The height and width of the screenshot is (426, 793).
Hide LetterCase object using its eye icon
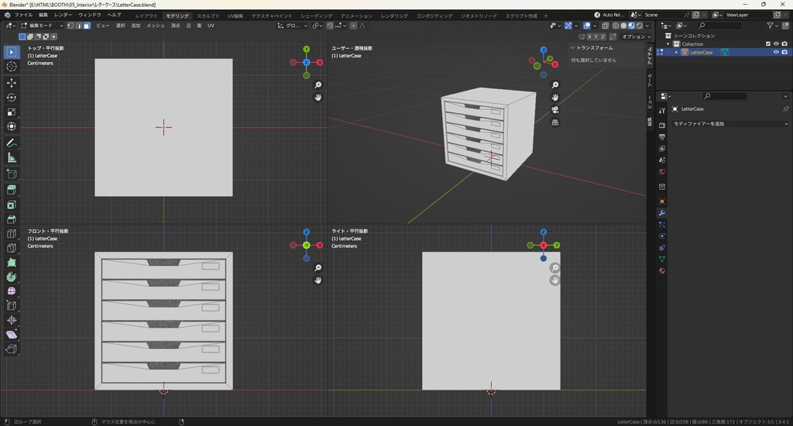coord(776,53)
